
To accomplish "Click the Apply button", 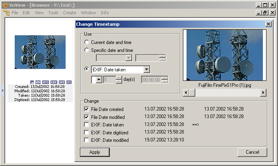I will pyautogui.click(x=95, y=152).
